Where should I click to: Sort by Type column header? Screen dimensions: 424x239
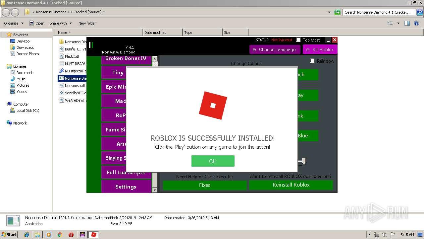click(202, 33)
